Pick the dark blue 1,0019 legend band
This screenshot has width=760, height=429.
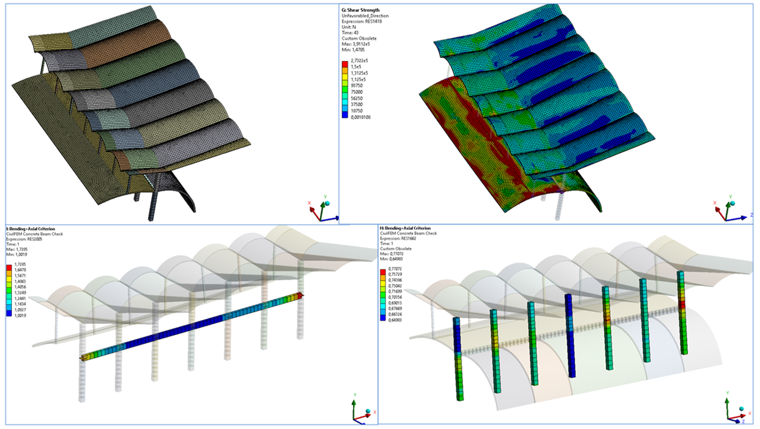(x=9, y=314)
